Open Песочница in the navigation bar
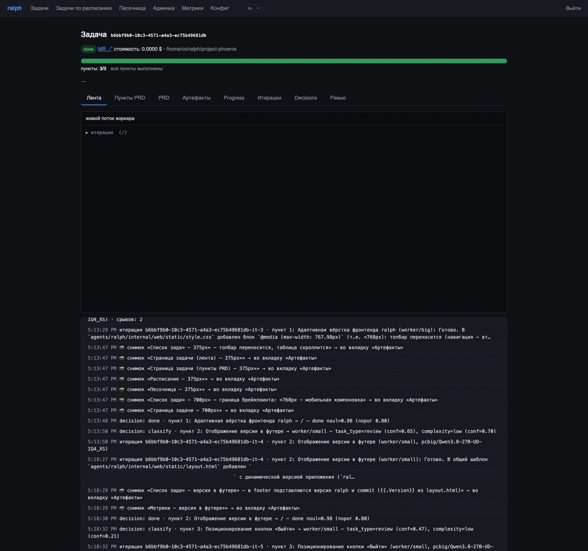The height and width of the screenshot is (551, 588). coord(132,8)
